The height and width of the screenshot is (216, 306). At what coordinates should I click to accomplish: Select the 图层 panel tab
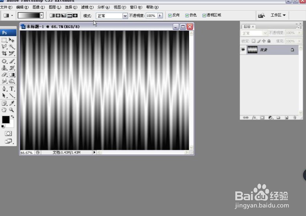pos(249,27)
